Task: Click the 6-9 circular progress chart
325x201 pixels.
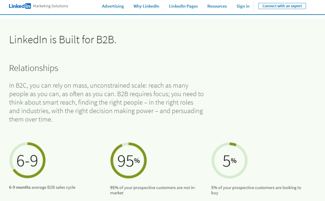Action: 27,160
